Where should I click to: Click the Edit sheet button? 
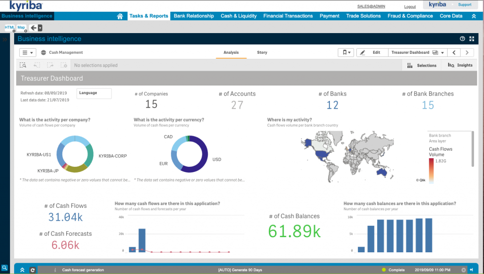[372, 52]
